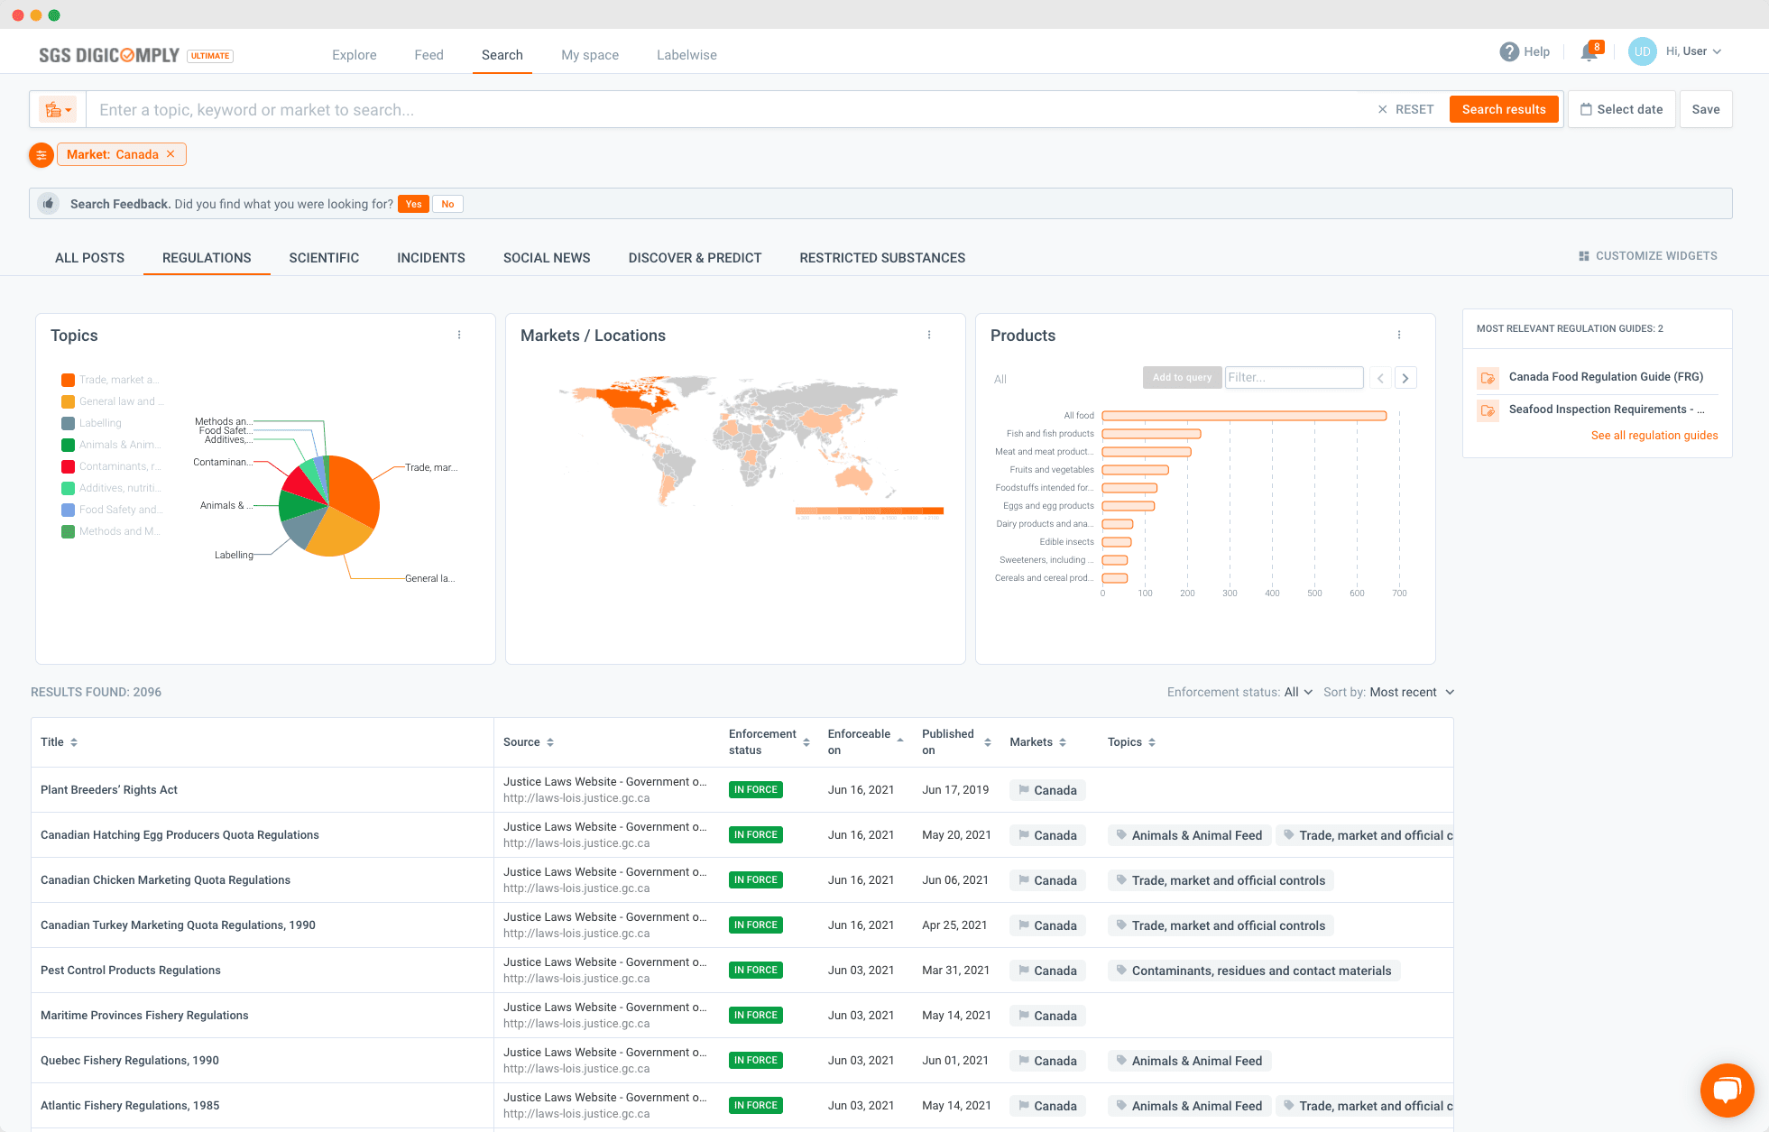Screen dimensions: 1769x1132
Task: Open Plant Breeders' Rights Act entry
Action: pos(109,790)
